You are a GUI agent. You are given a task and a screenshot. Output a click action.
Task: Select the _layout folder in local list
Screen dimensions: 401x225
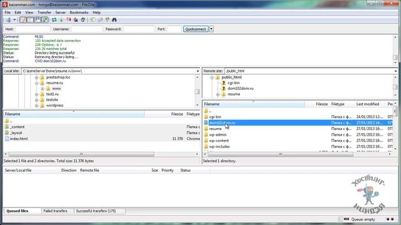click(16, 132)
